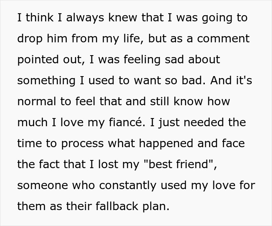This screenshot has width=272, height=226.
Task: Click the word "normal"
Action: click(x=37, y=101)
